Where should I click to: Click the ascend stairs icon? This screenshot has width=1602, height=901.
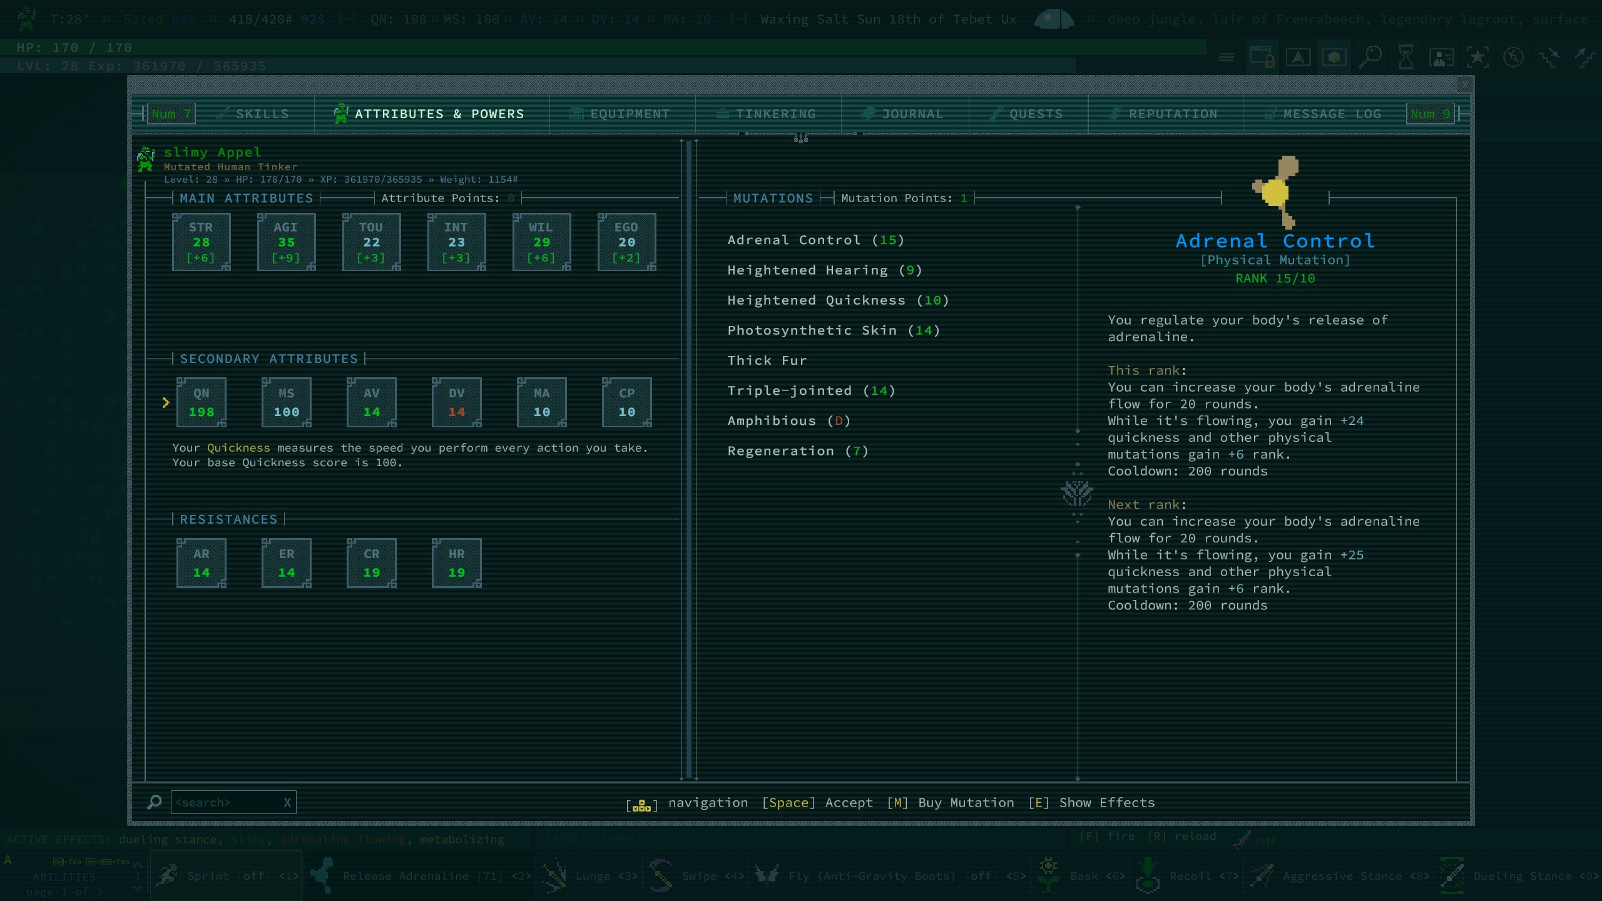click(x=1584, y=58)
